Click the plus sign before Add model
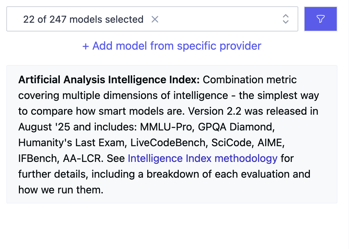Screen dimensions: 349x249 [86, 46]
